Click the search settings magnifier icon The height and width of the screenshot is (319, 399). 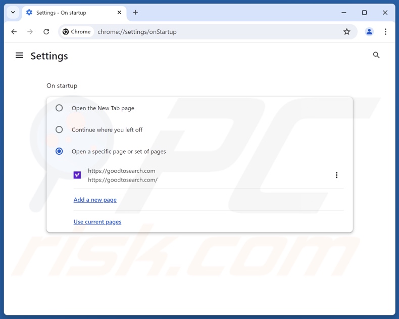[376, 55]
